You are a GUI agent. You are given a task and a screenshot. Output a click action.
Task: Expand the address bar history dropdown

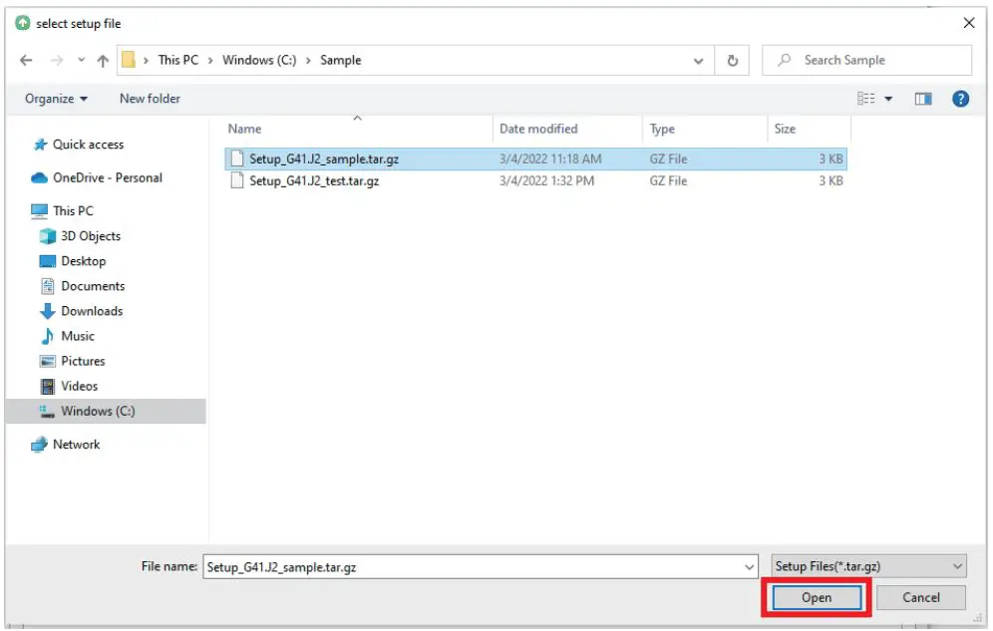698,61
